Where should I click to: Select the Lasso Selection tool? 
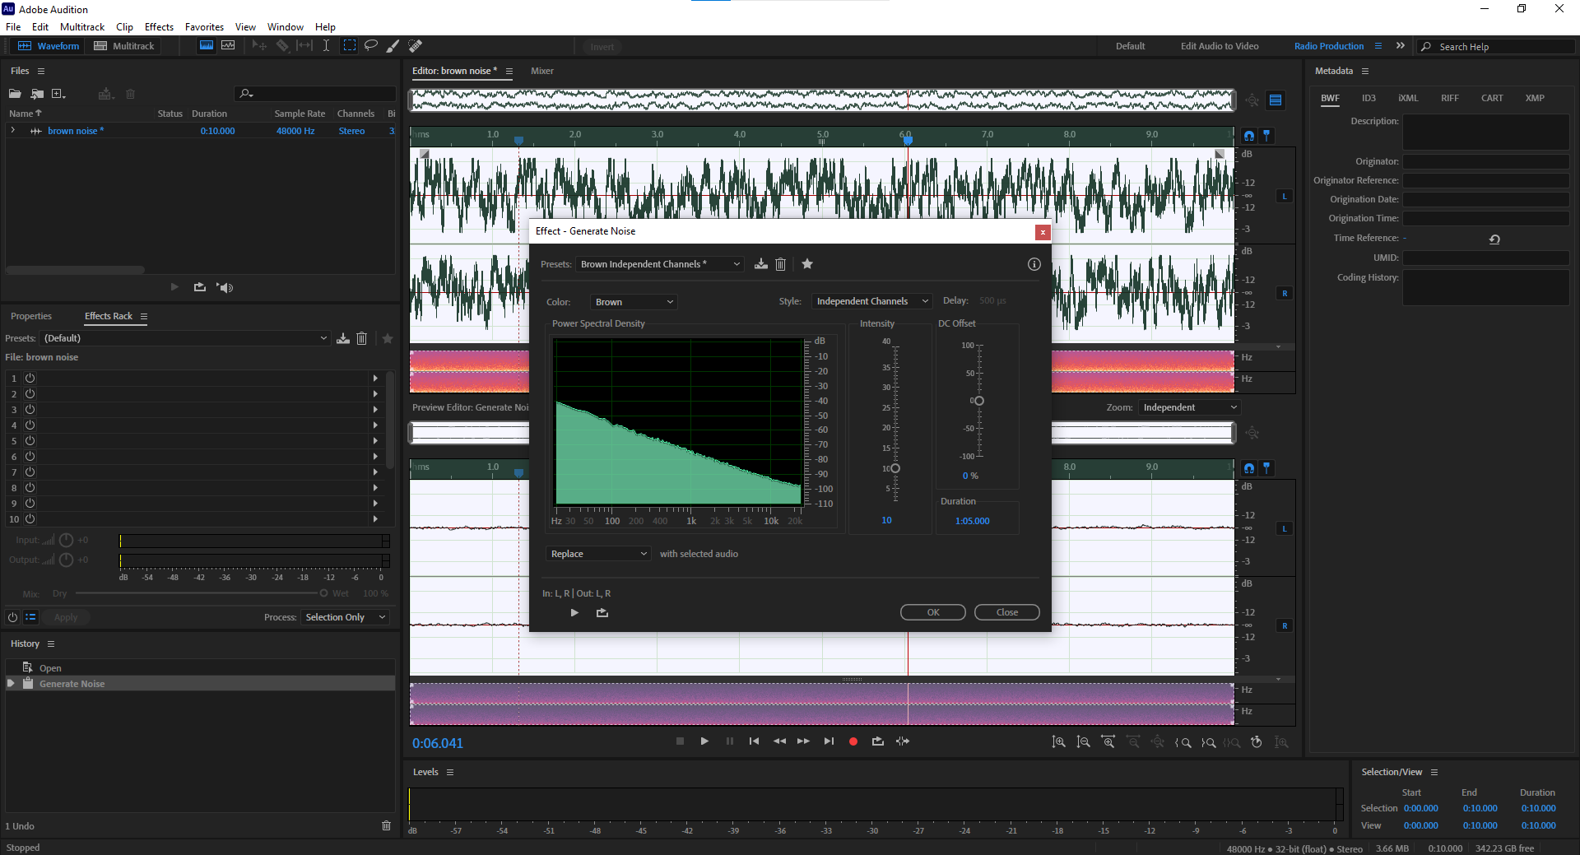[371, 46]
